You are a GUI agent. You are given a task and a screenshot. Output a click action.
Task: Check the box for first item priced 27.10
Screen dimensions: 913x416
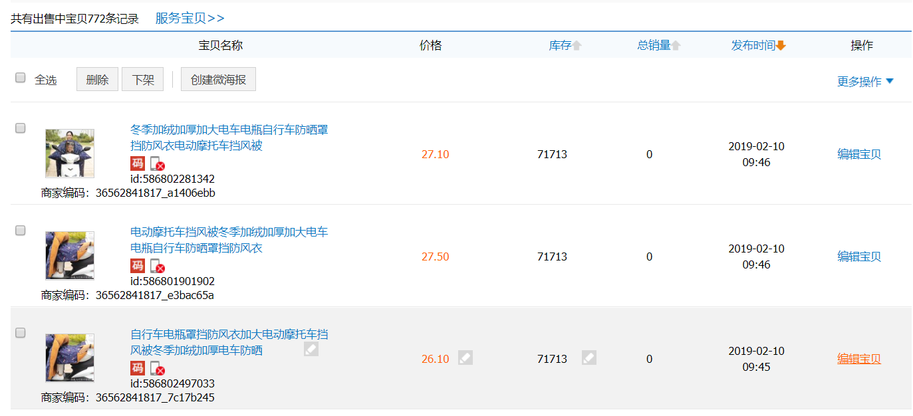pos(21,128)
